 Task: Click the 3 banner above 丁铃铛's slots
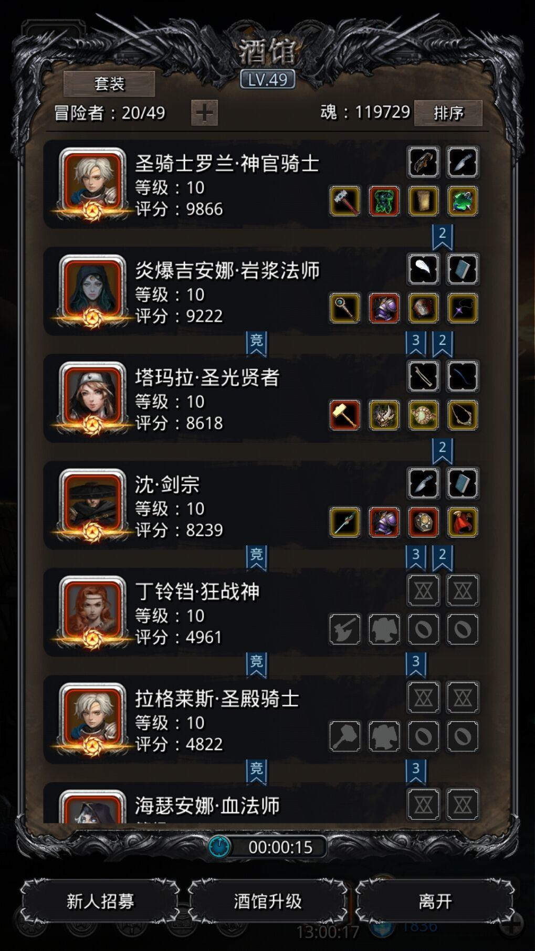point(416,557)
